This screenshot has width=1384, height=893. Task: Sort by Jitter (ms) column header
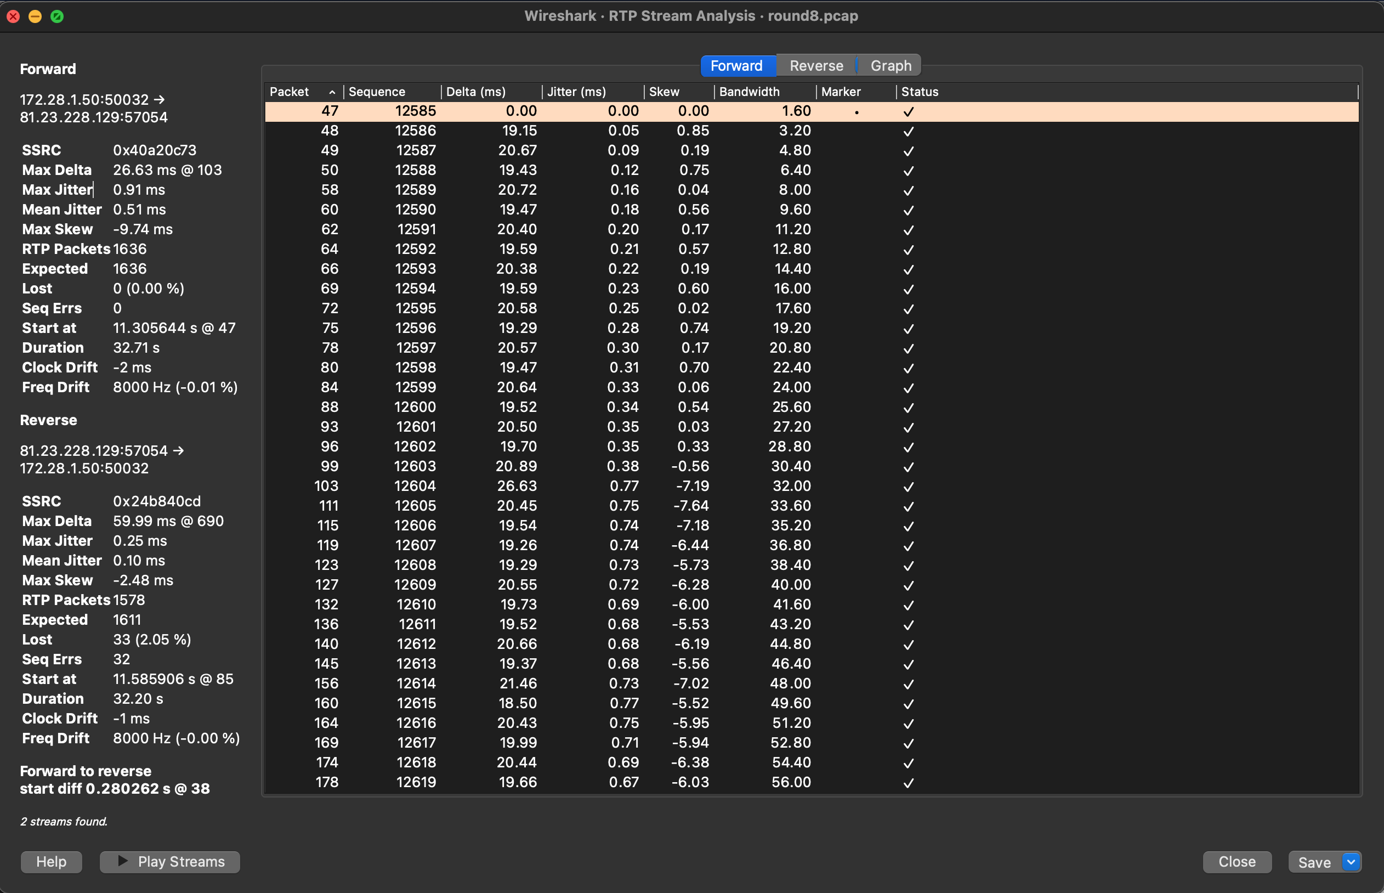pos(576,92)
